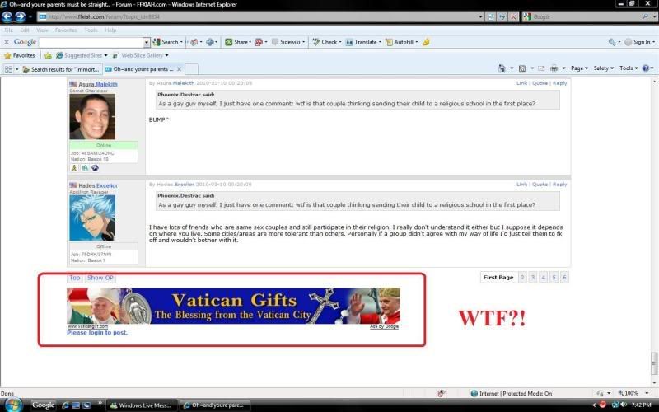Click the Google toolbar wrench settings icon
The height and width of the screenshot is (412, 659).
[612, 42]
